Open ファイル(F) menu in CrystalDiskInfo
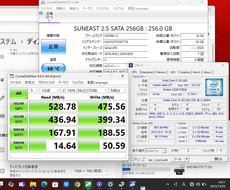This screenshot has height=190, width=230. (46, 9)
